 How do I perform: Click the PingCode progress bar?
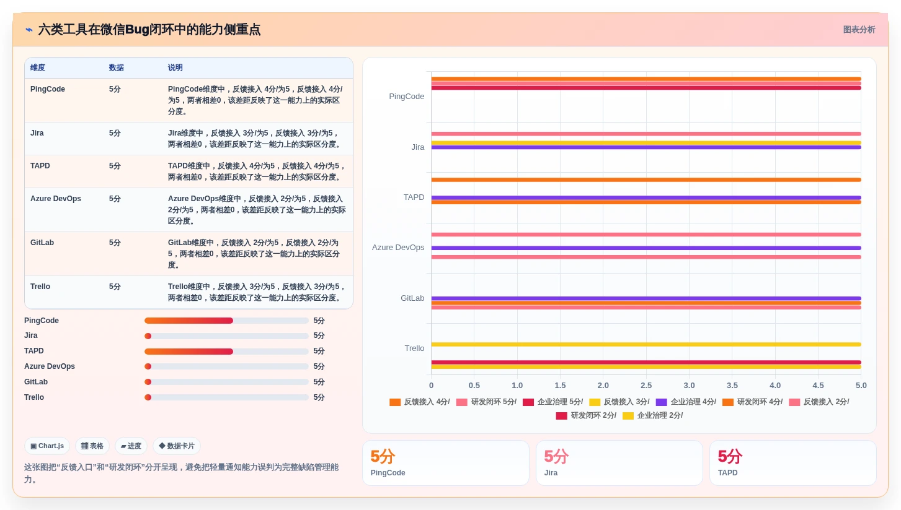pos(226,321)
